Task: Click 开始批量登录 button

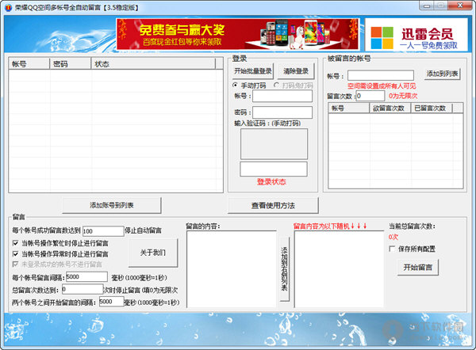Action: (x=253, y=70)
